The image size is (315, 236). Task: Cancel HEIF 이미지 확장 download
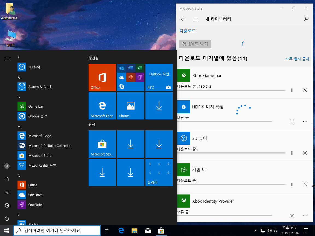(292, 122)
